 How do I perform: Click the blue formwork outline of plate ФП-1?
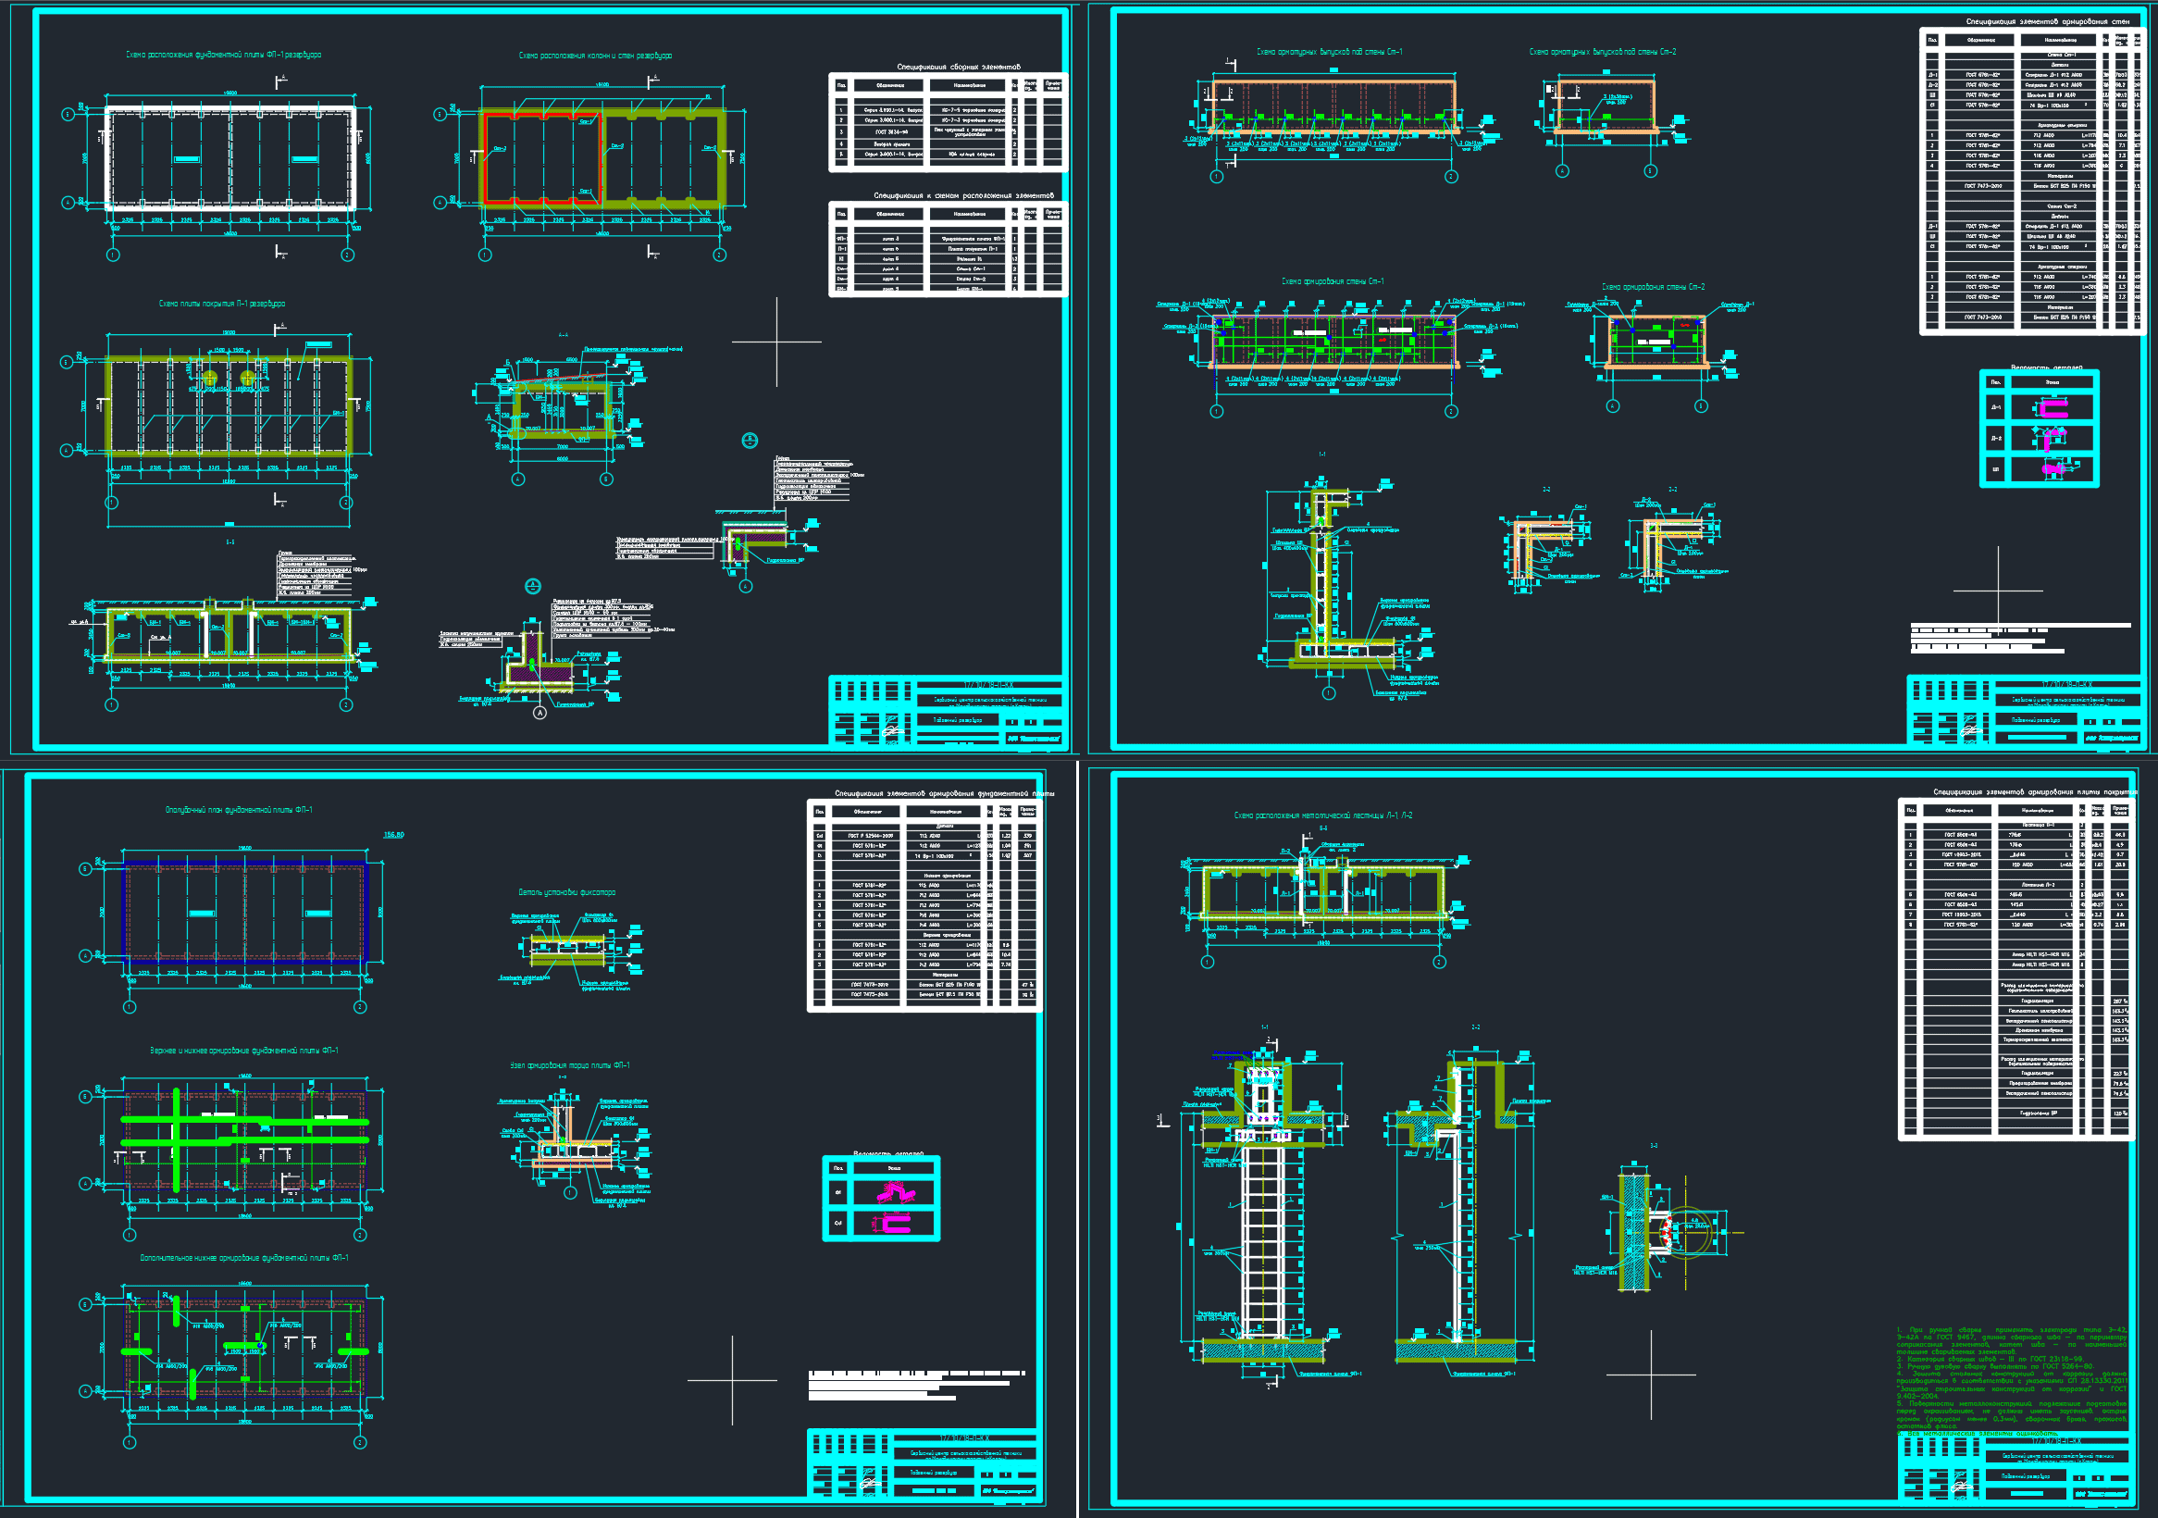tap(245, 911)
